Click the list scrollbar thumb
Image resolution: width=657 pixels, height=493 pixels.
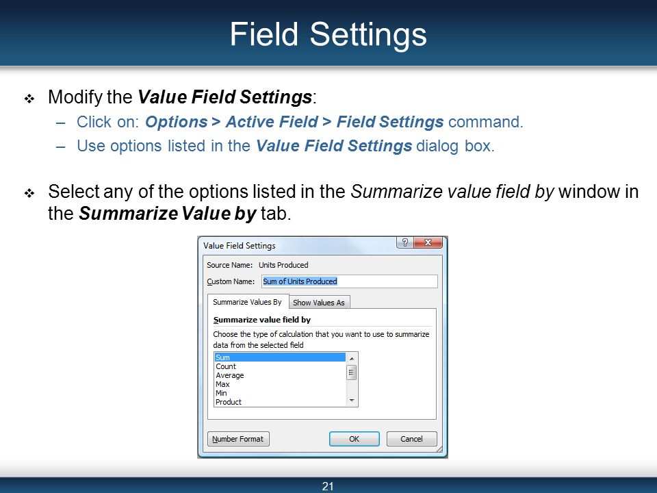tap(352, 372)
